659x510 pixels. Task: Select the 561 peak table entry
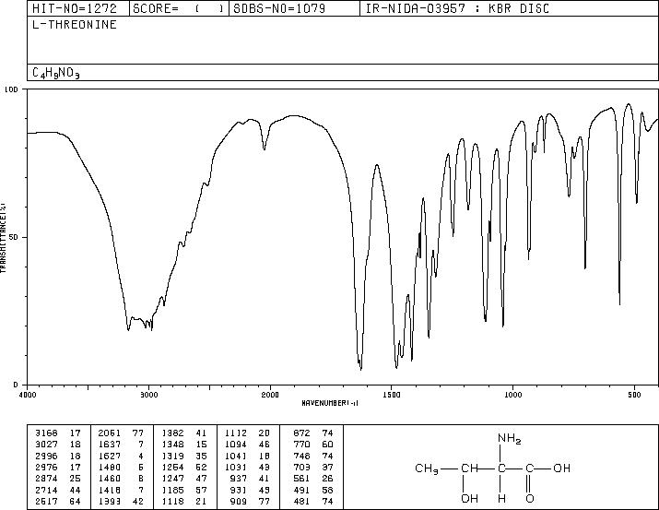click(313, 479)
